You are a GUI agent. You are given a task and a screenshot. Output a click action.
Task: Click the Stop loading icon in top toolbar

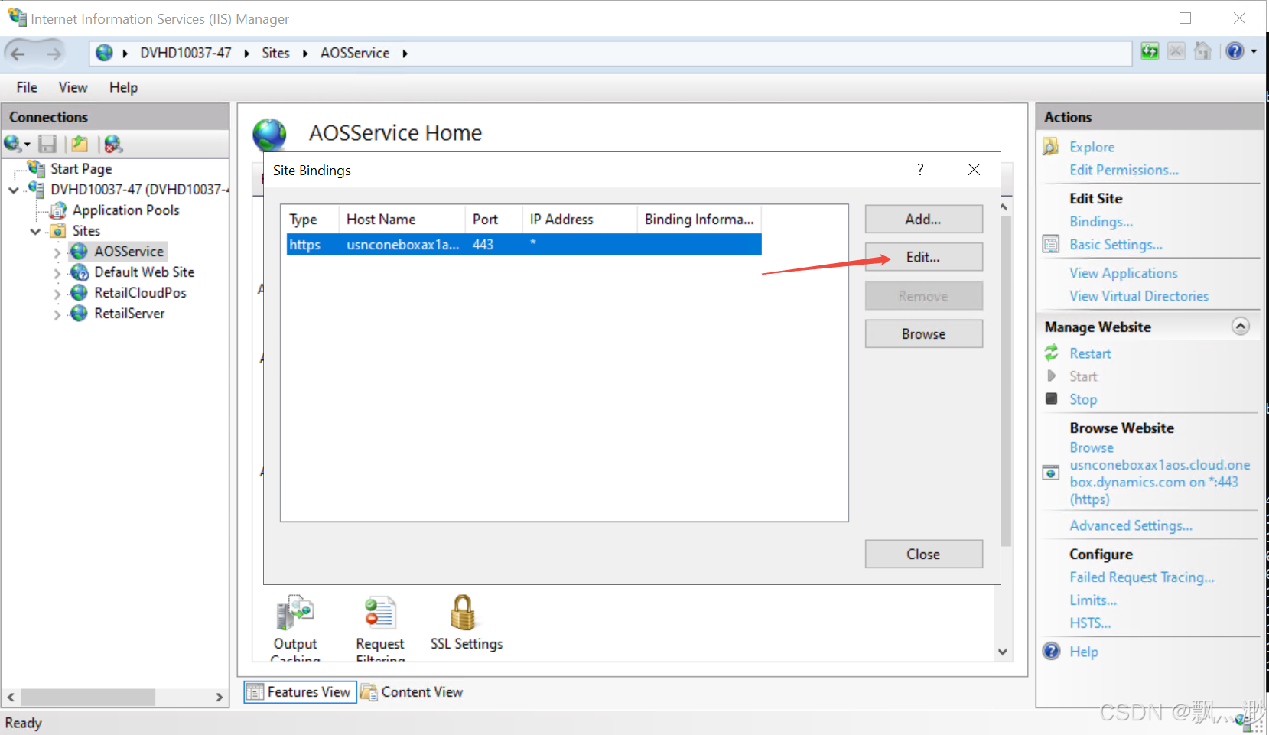click(1176, 51)
